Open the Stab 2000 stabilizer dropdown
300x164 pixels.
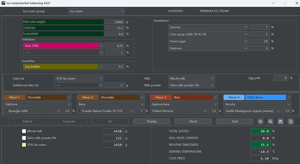tap(63, 46)
